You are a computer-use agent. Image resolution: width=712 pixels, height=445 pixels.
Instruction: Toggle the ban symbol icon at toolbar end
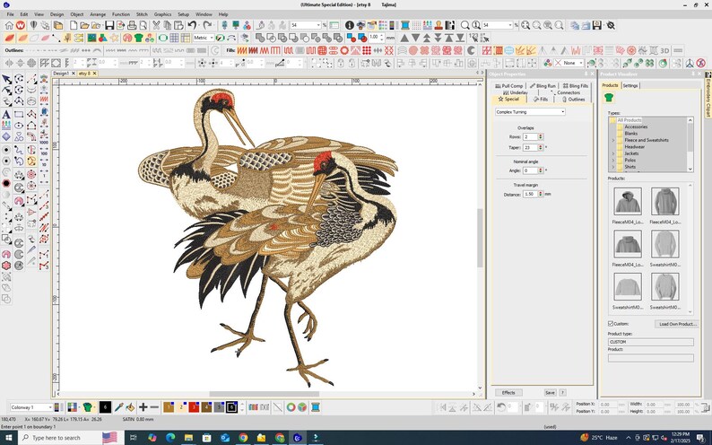(x=700, y=63)
